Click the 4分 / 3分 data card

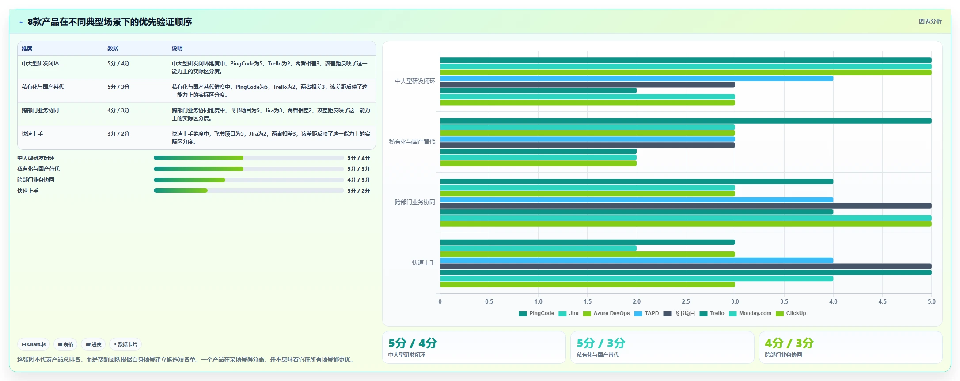click(850, 347)
